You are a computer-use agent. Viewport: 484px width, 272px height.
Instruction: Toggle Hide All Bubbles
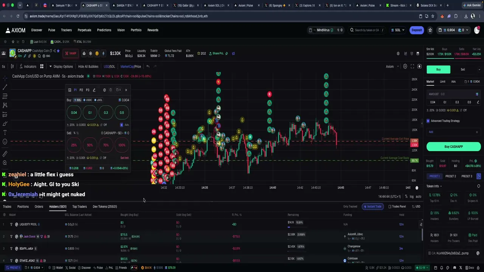click(88, 66)
